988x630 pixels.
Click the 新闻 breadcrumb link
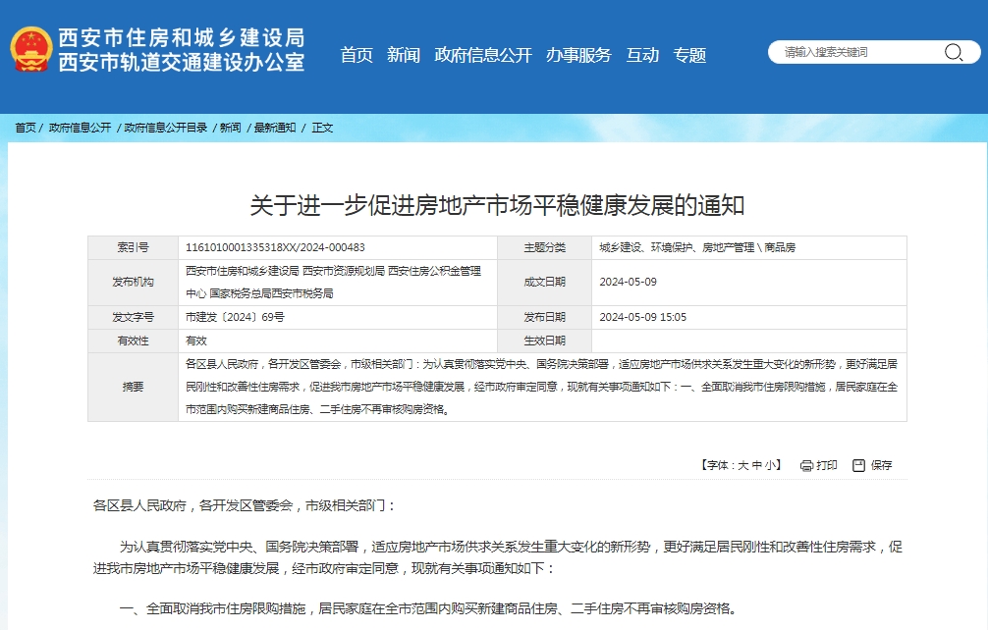tap(230, 128)
